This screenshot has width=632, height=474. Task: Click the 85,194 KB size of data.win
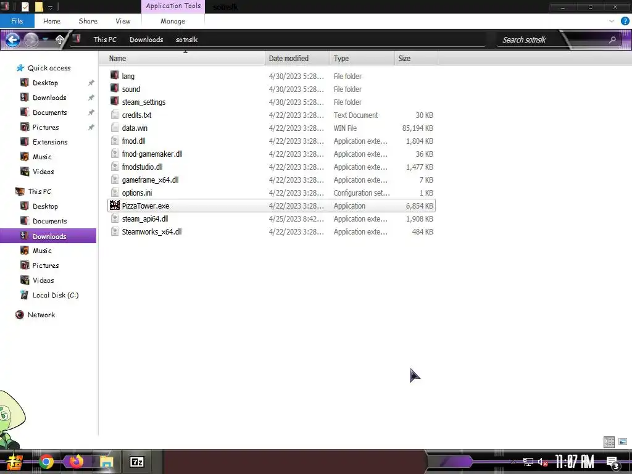418,128
